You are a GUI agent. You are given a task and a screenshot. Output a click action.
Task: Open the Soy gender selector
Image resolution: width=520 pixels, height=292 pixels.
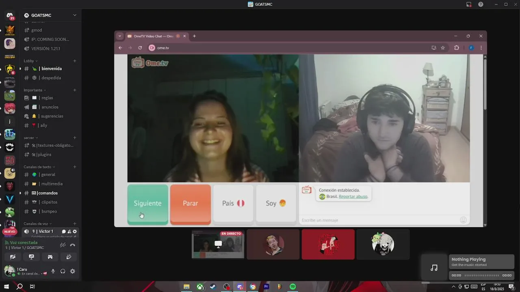click(276, 204)
